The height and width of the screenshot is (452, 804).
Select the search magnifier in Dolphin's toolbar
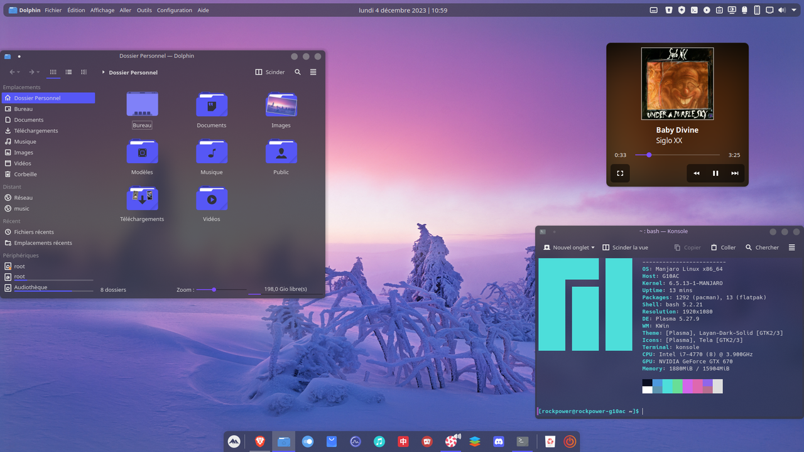pyautogui.click(x=298, y=72)
